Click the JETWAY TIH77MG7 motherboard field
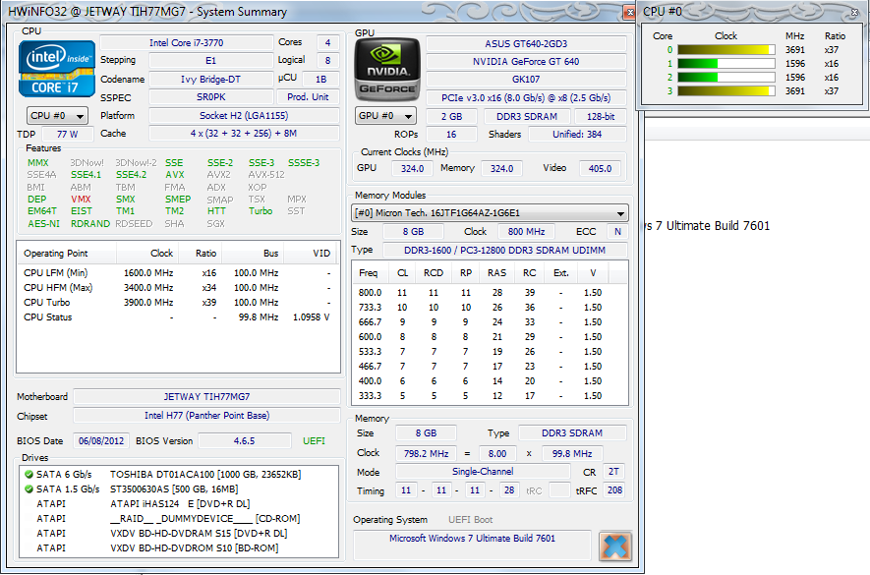The image size is (870, 575). (206, 397)
